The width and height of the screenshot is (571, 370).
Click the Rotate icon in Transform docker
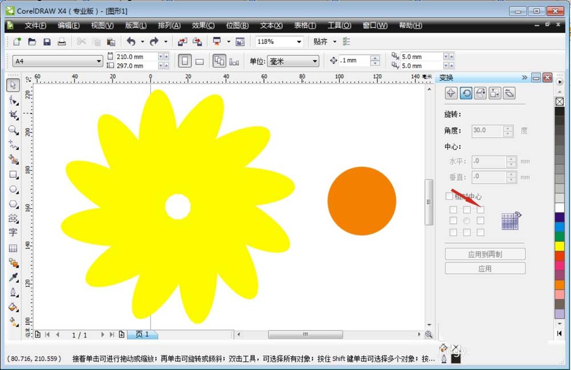(x=466, y=93)
